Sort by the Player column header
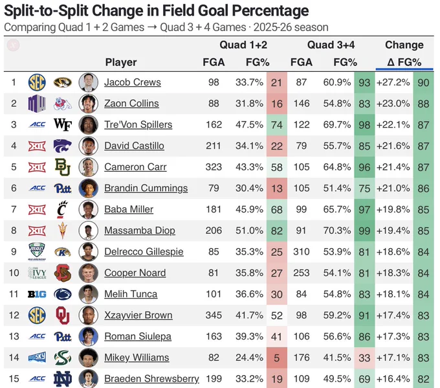Image resolution: width=440 pixels, height=388 pixels. coord(121,62)
